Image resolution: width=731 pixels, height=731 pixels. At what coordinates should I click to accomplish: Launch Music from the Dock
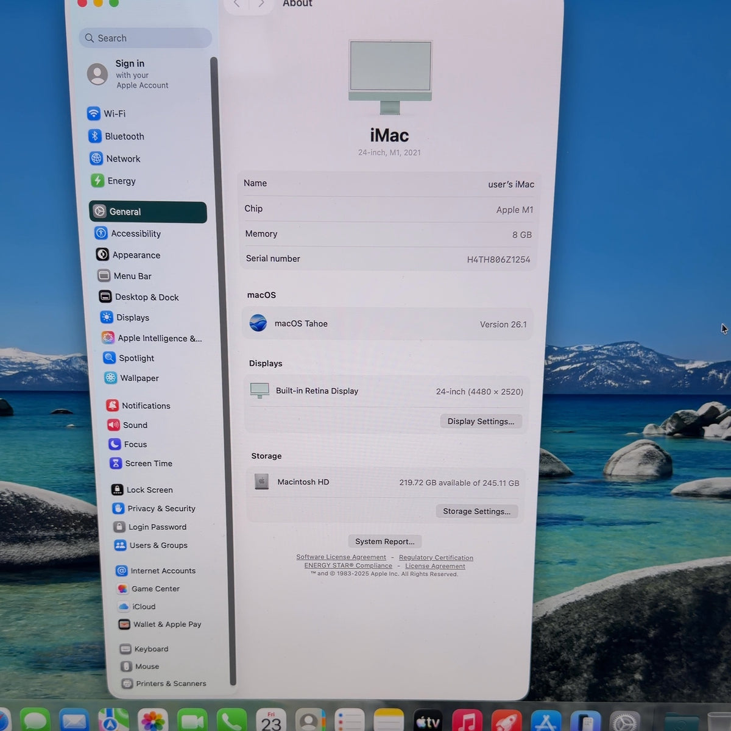point(467,722)
